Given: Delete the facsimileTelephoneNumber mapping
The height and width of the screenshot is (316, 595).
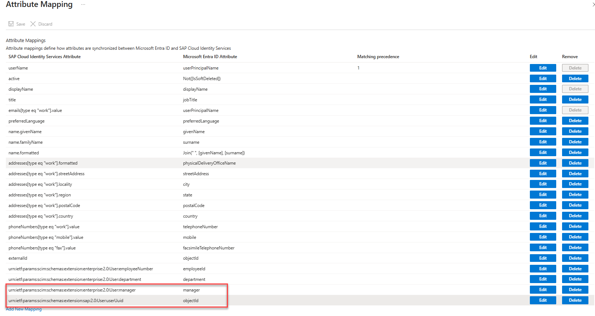Looking at the screenshot, I should [x=575, y=248].
